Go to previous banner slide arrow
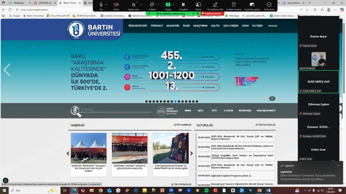 tap(7, 70)
